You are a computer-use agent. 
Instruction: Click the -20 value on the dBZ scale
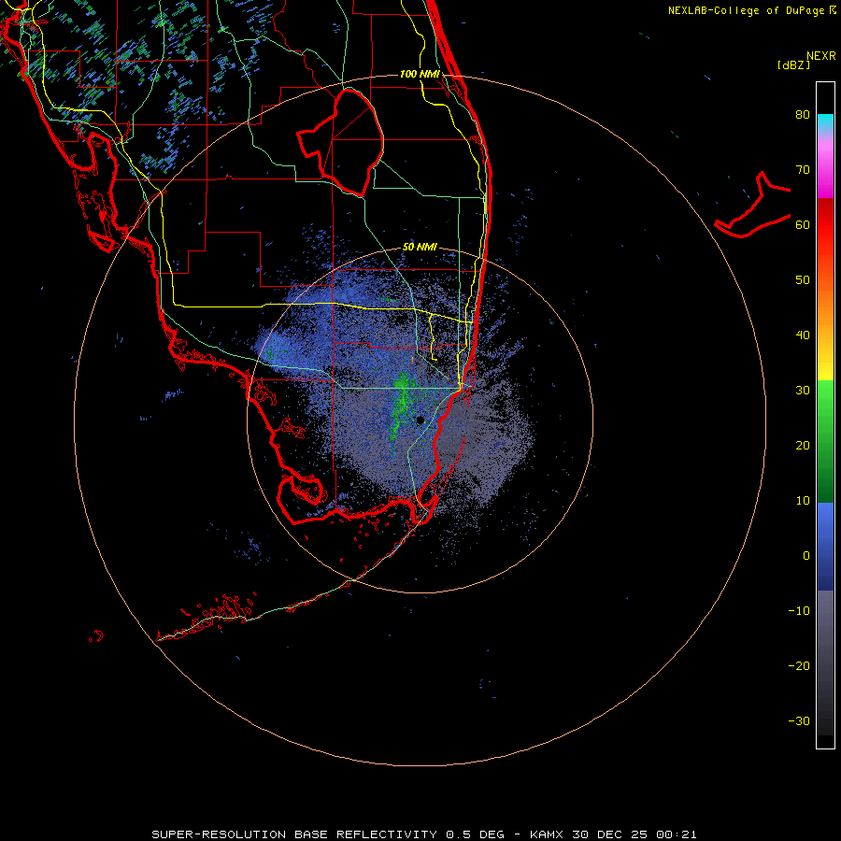pyautogui.click(x=799, y=665)
